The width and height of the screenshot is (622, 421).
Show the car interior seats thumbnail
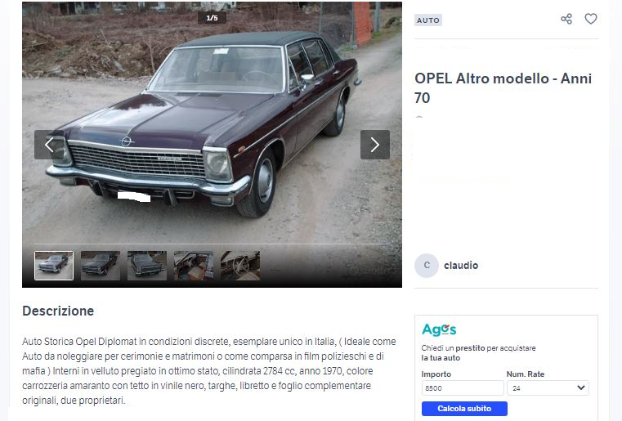(x=194, y=266)
